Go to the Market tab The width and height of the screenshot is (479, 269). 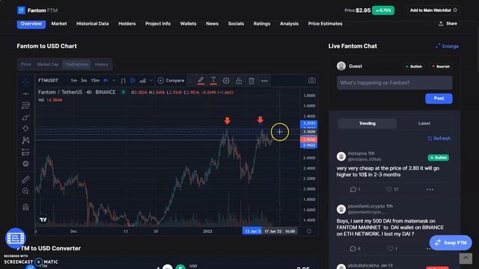tap(59, 24)
